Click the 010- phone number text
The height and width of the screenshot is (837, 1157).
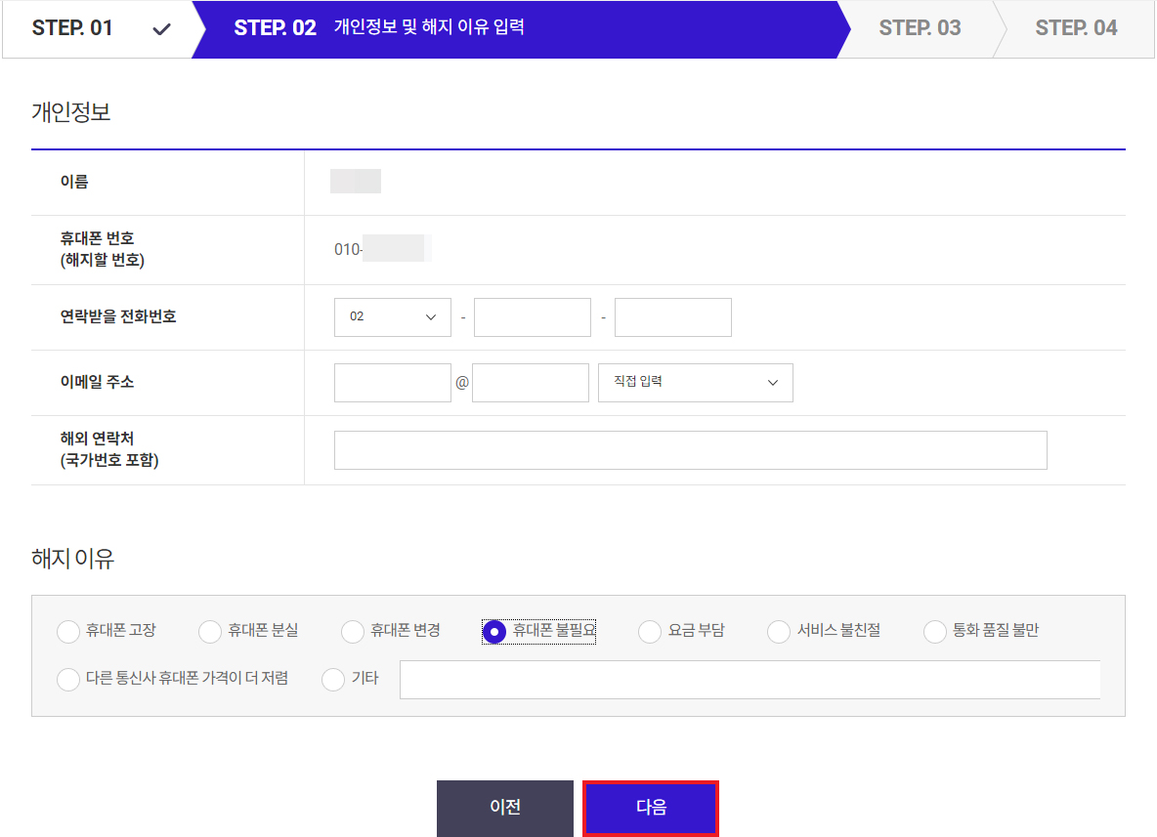348,249
